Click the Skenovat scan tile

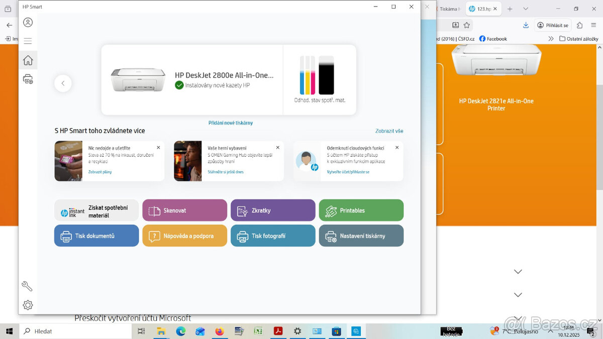(x=184, y=210)
